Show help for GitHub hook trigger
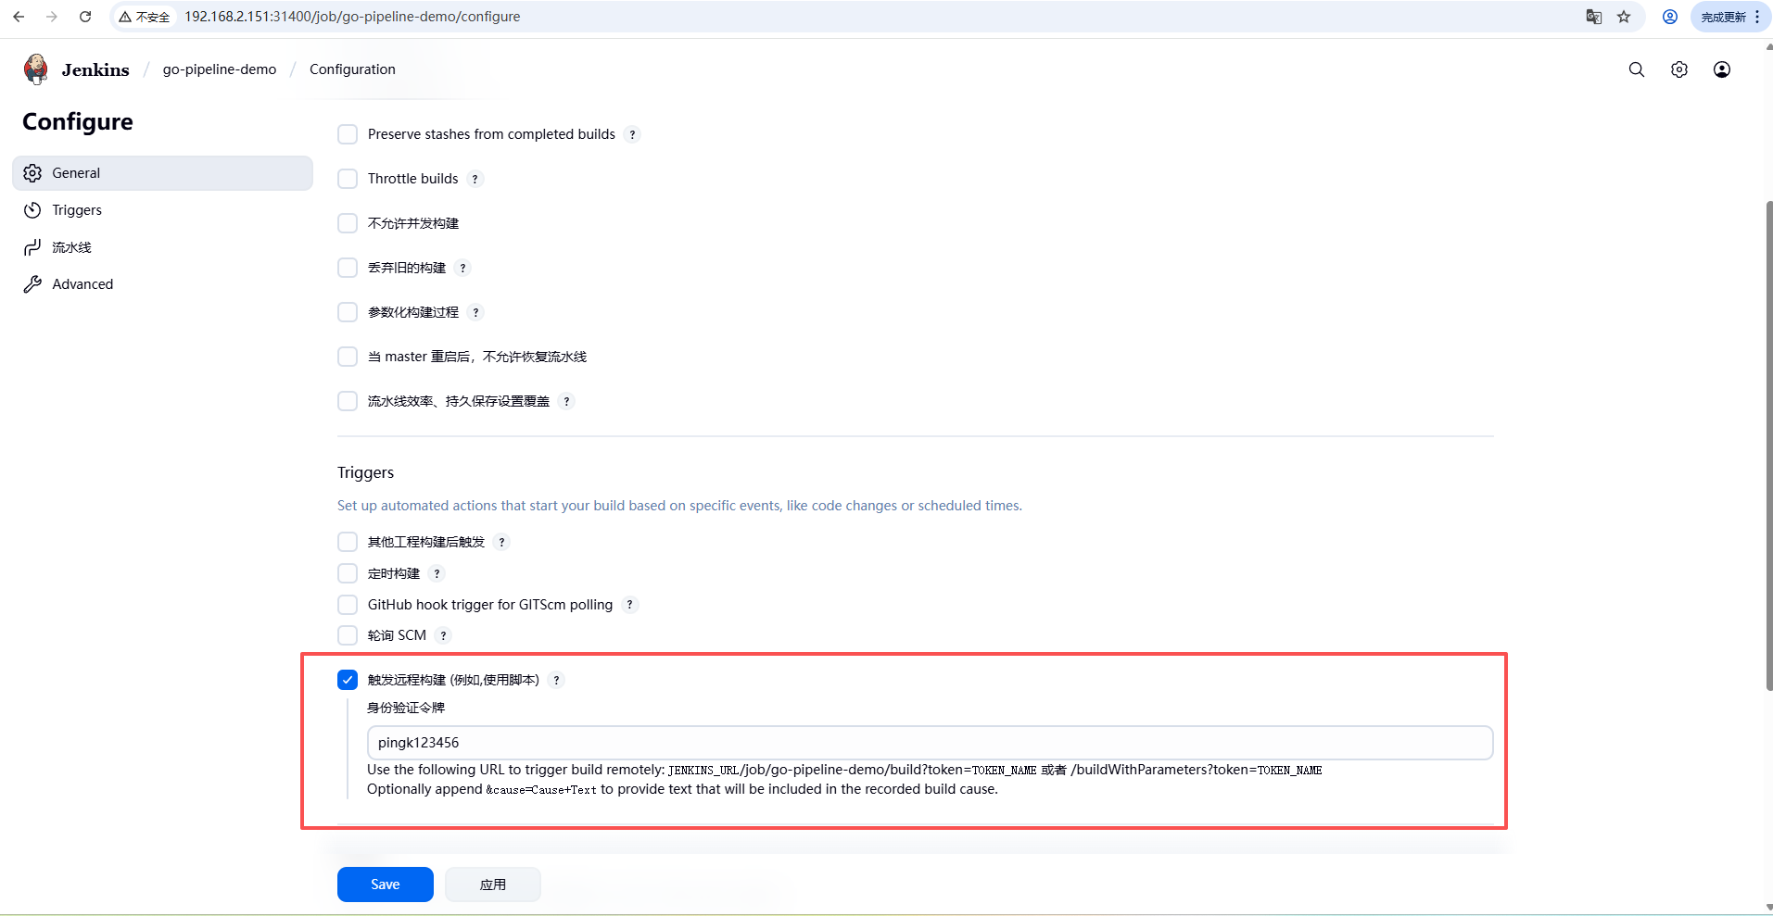Viewport: 1773px width, 916px height. 629,605
